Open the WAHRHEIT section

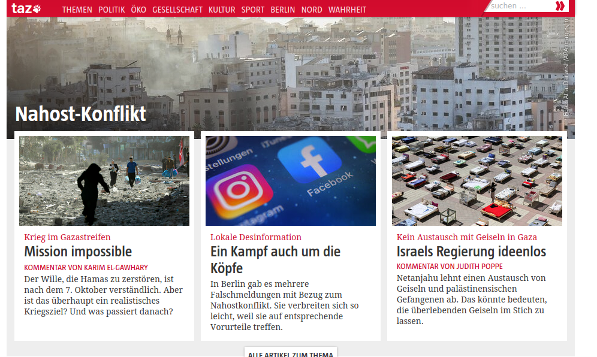coord(347,10)
